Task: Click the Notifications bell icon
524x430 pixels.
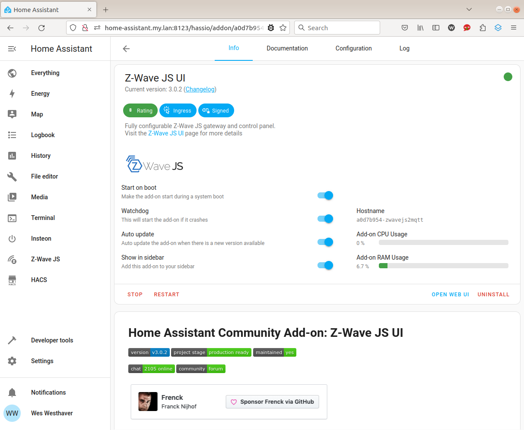Action: [x=12, y=392]
